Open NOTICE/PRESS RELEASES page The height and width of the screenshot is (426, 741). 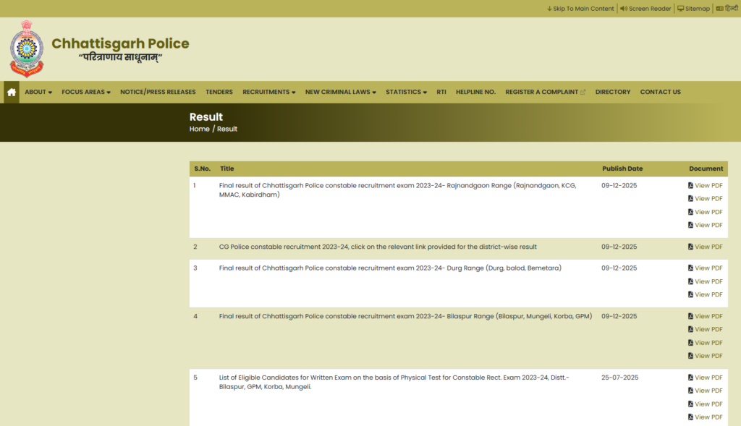[158, 92]
